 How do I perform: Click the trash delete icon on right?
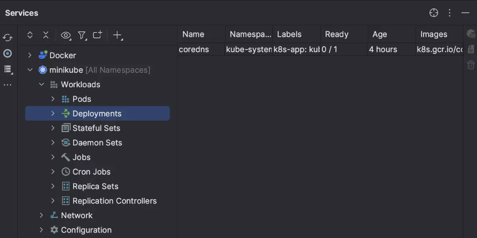point(471,65)
